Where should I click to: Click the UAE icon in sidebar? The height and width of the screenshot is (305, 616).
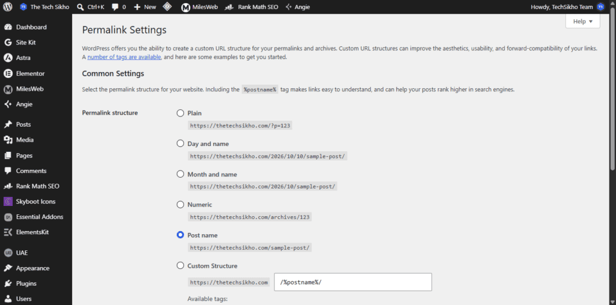8,253
